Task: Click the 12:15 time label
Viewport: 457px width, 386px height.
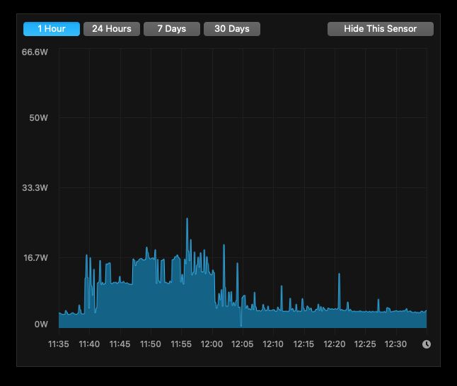Action: pyautogui.click(x=303, y=344)
